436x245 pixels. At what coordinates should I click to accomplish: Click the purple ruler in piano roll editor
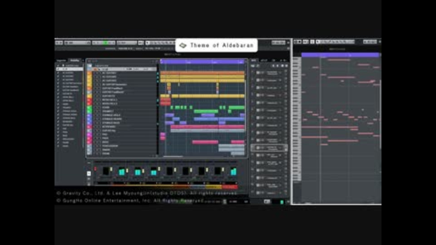pos(340,55)
